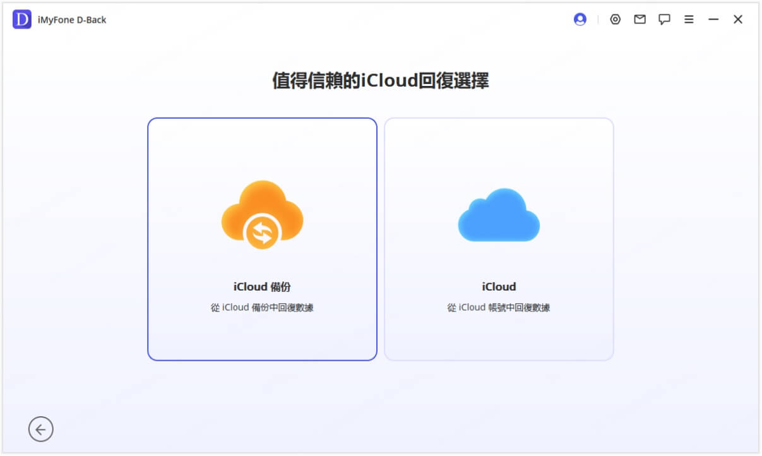The image size is (762, 456).
Task: Open the support chat bubble icon
Action: click(x=664, y=19)
